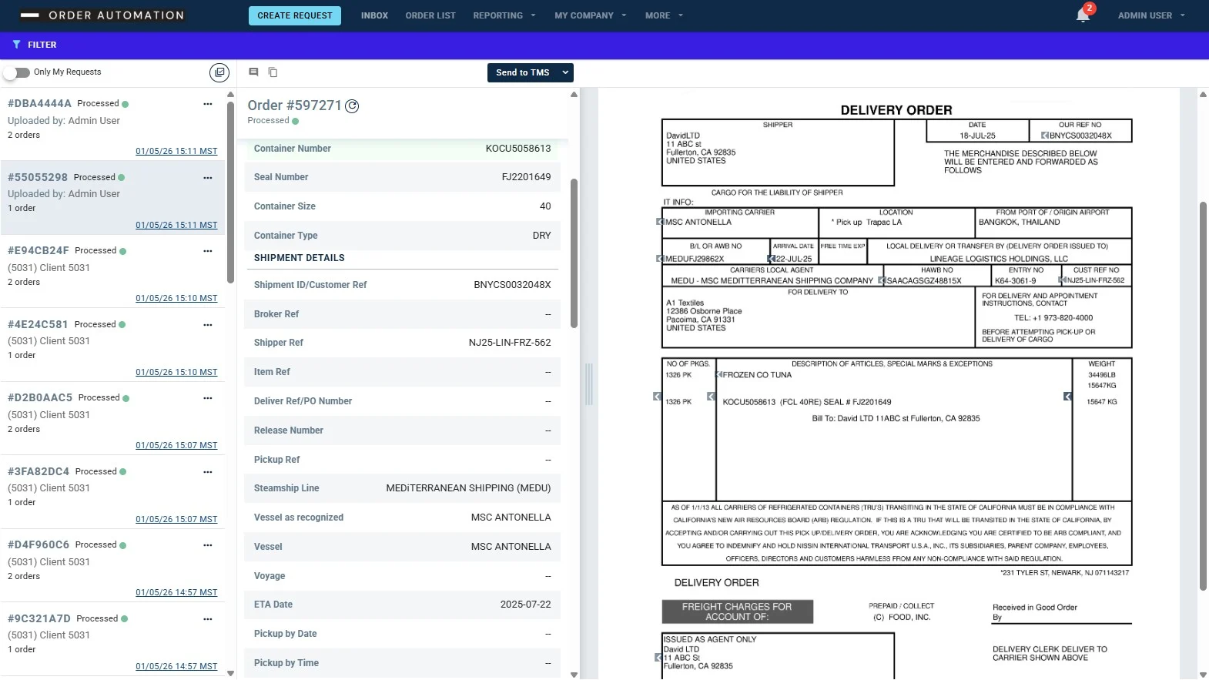Select request #3FA82DC4

click(x=112, y=492)
